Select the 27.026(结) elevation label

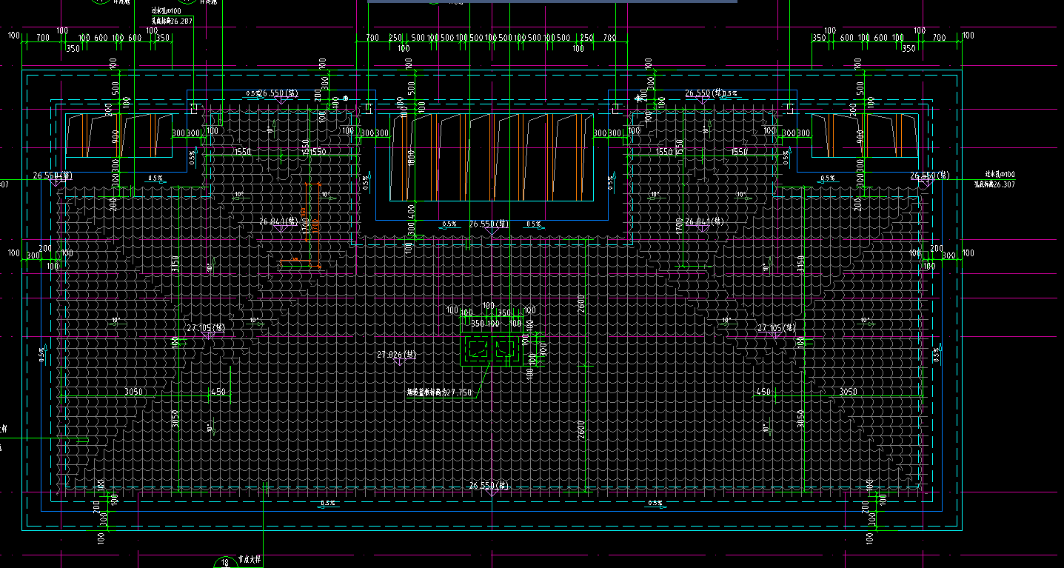(396, 355)
